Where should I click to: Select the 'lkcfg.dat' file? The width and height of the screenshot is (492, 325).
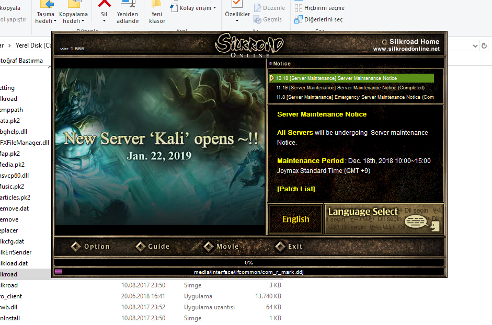[12, 241]
